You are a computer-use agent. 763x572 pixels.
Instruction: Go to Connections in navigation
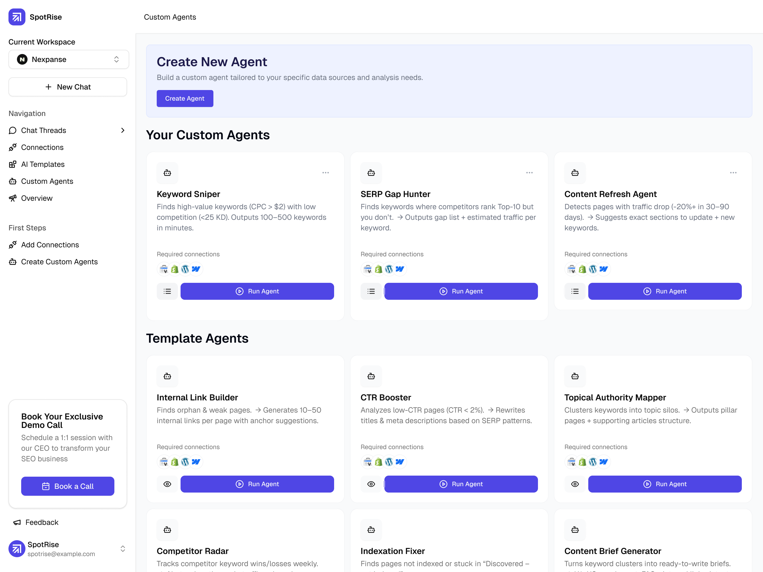pos(42,147)
